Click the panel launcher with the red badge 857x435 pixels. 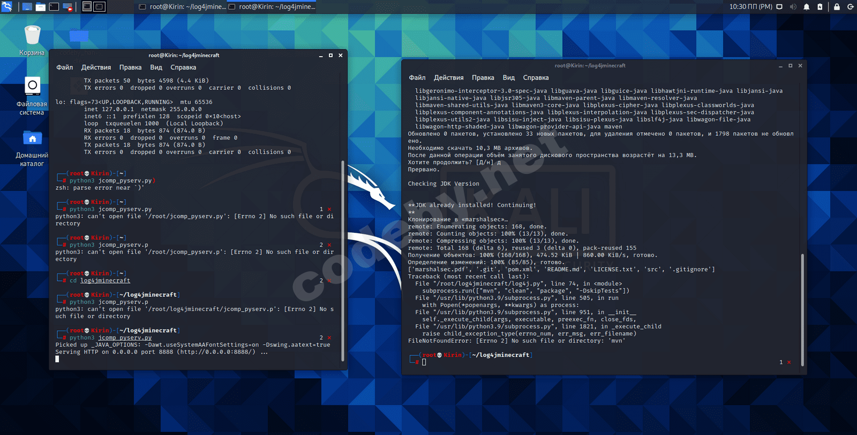[x=68, y=6]
